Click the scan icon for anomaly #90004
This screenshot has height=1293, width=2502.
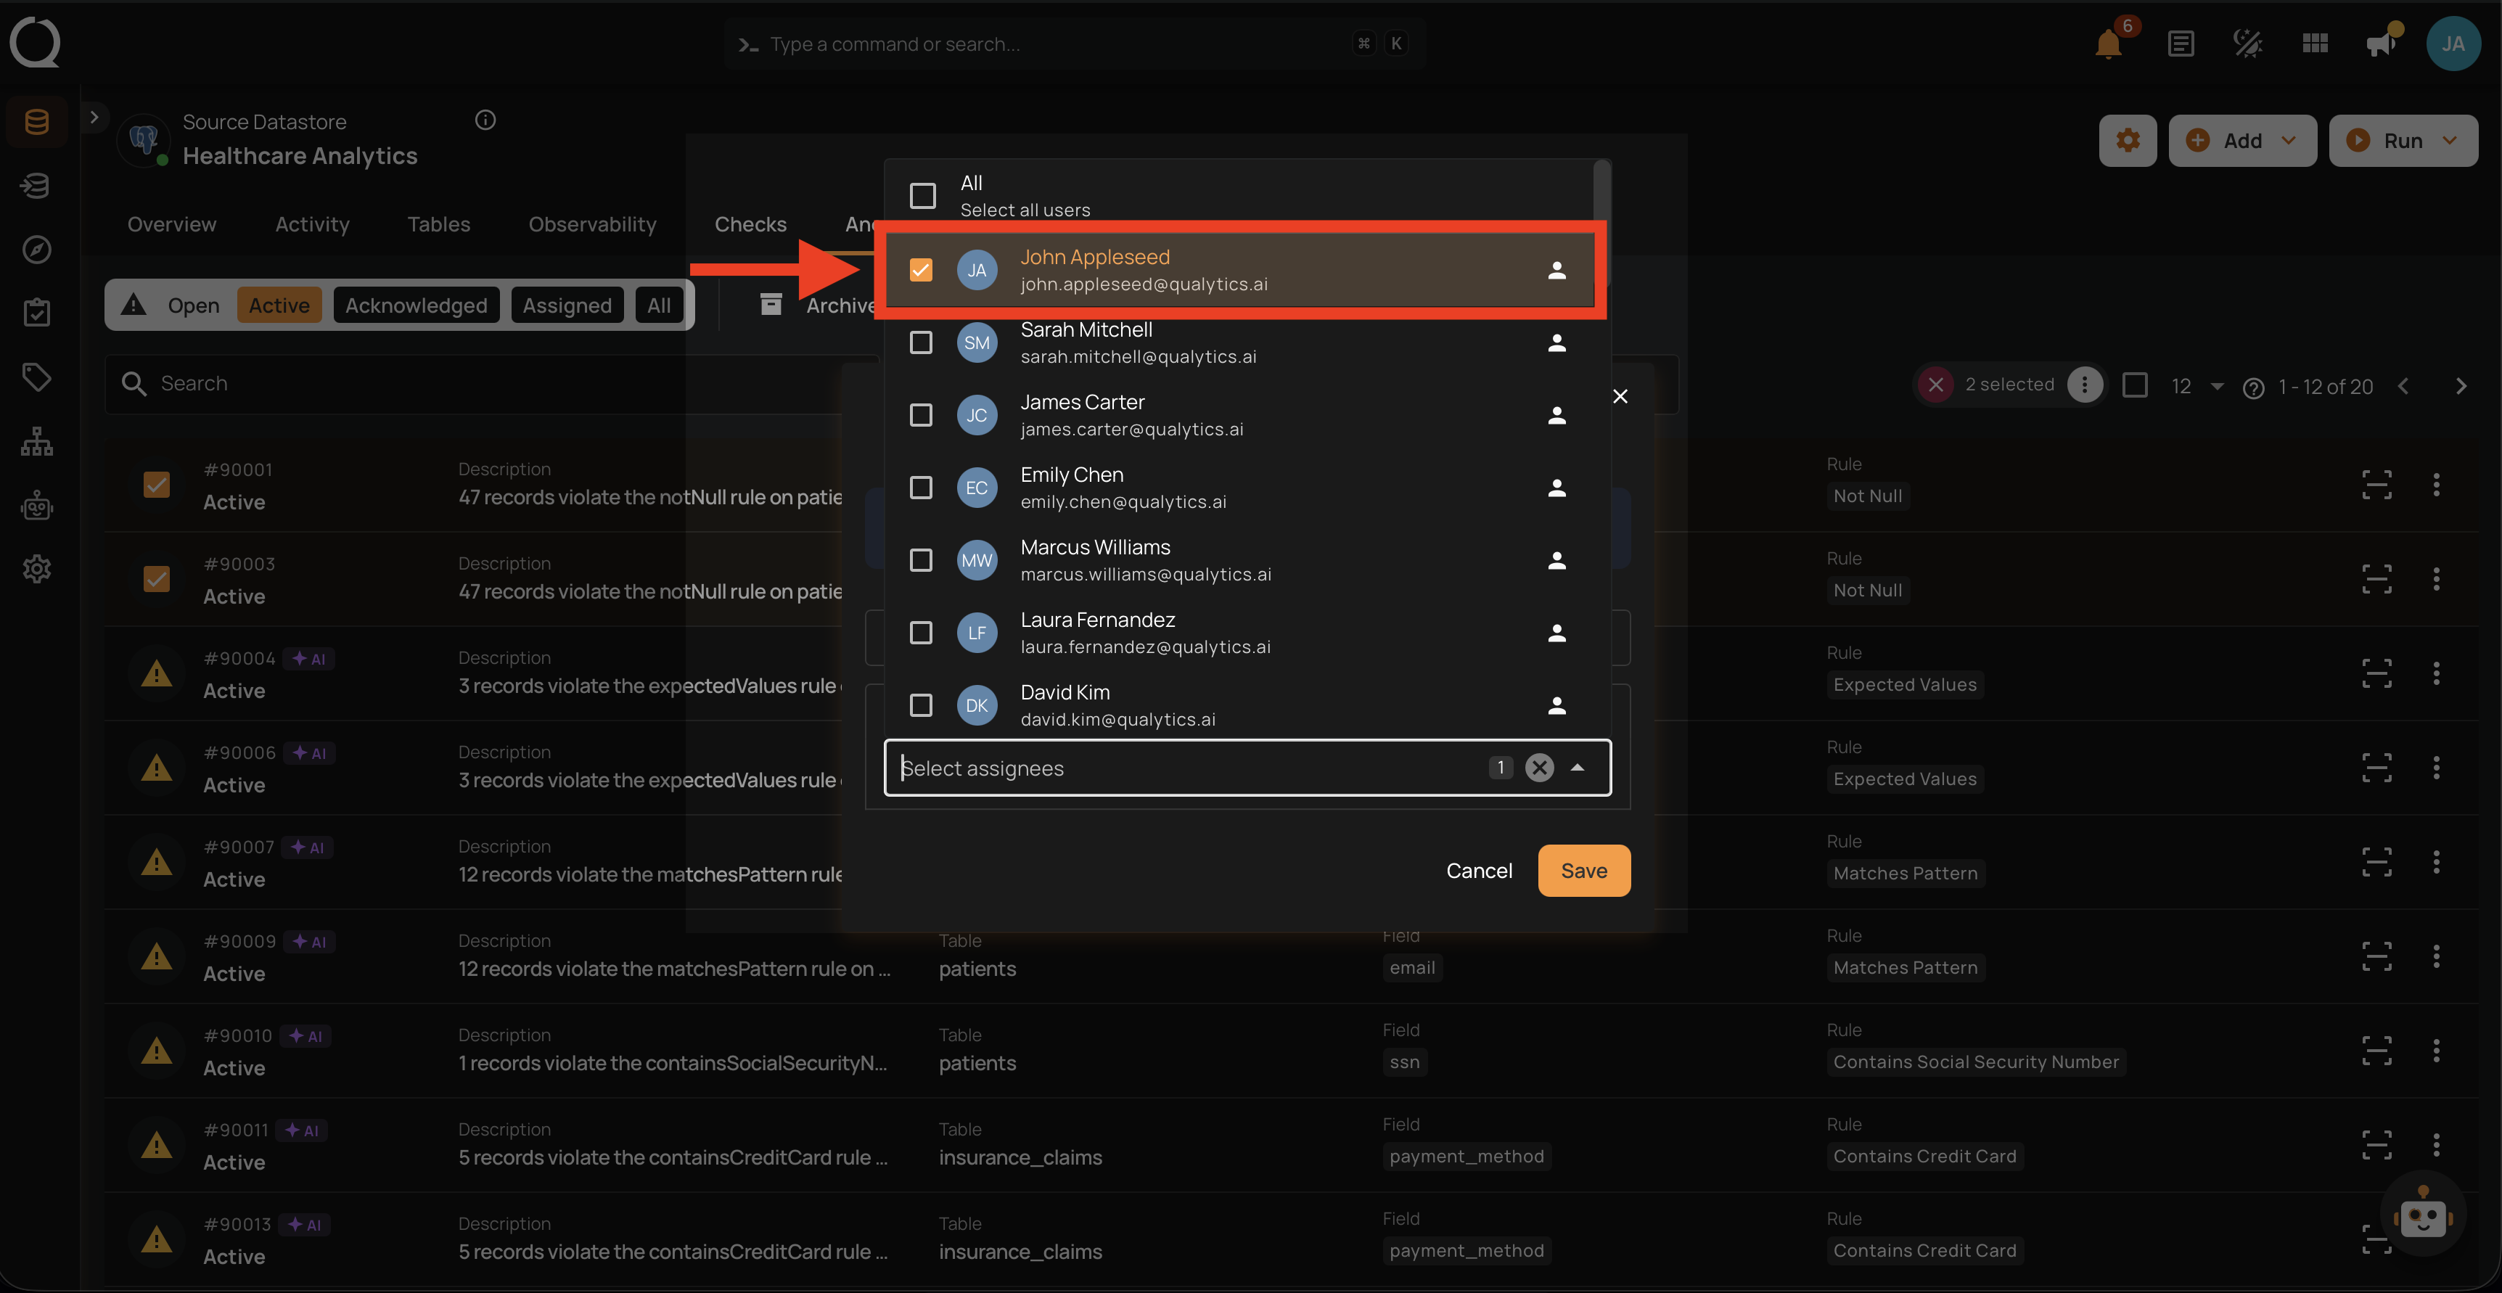[x=2376, y=673]
